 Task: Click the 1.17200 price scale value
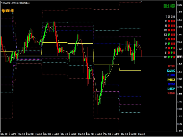point(180,124)
